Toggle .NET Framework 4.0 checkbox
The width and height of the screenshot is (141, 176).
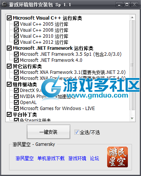pyautogui.click(x=17, y=60)
